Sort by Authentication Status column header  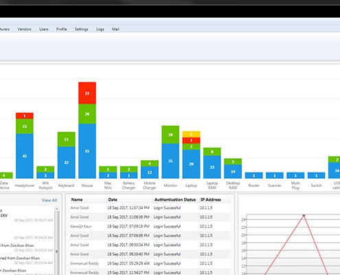(175, 199)
